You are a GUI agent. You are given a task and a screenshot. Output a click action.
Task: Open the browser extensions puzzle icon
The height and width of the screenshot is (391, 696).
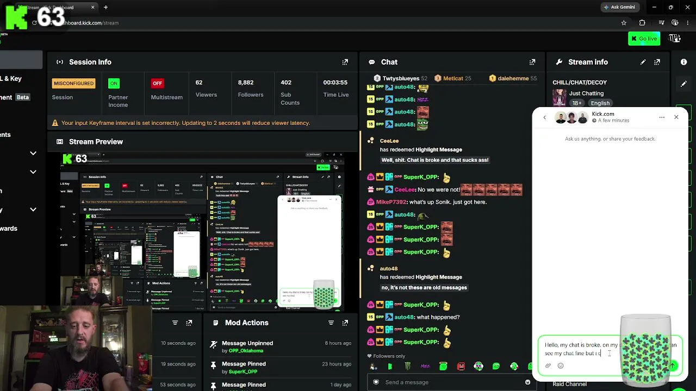(642, 23)
